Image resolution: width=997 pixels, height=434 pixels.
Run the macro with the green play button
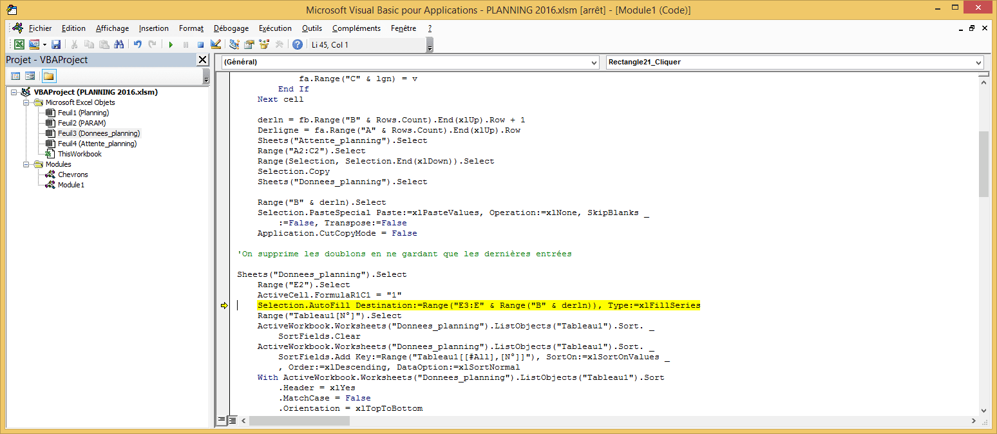(x=171, y=44)
